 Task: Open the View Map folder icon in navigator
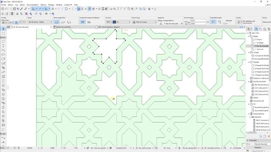[260, 29]
